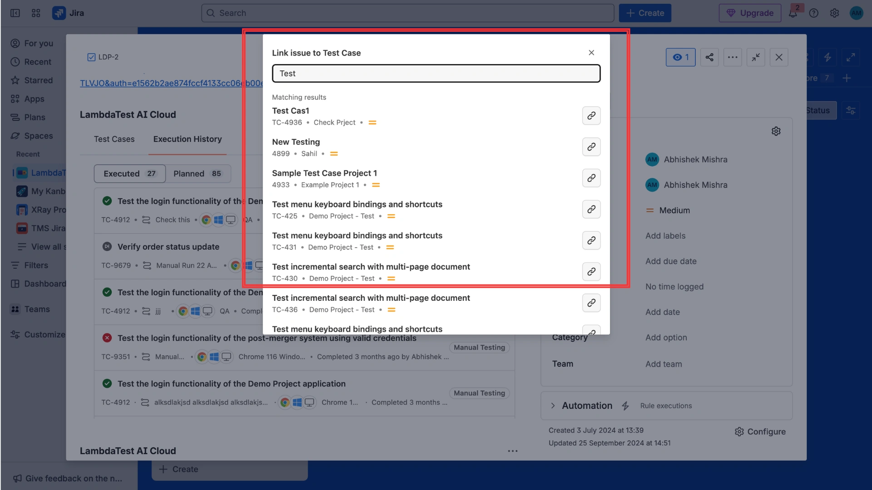Select the Planned 85 filter toggle

coord(197,174)
